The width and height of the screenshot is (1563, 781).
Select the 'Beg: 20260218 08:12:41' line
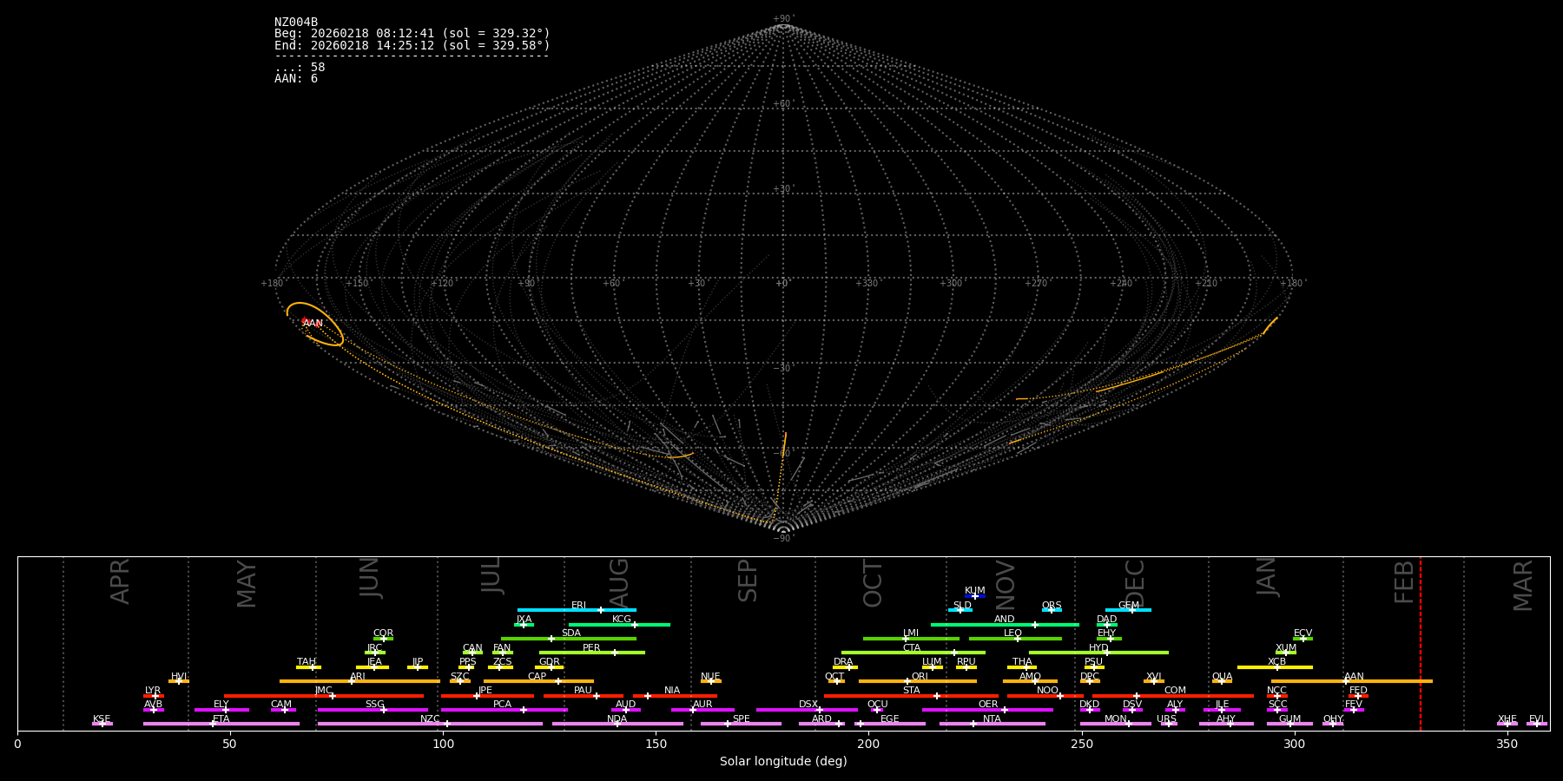coord(412,34)
